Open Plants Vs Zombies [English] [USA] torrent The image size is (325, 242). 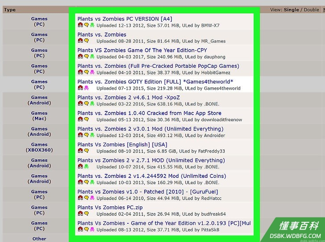pos(122,144)
